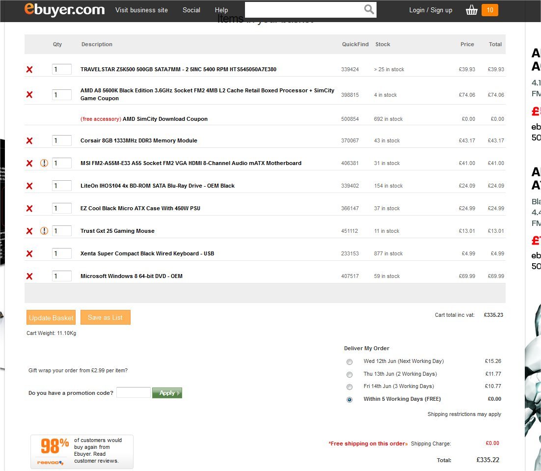Apply the promotion code
Image resolution: width=541 pixels, height=471 pixels.
[167, 393]
